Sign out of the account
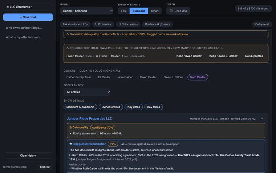The width and height of the screenshot is (276, 173). click(x=45, y=167)
